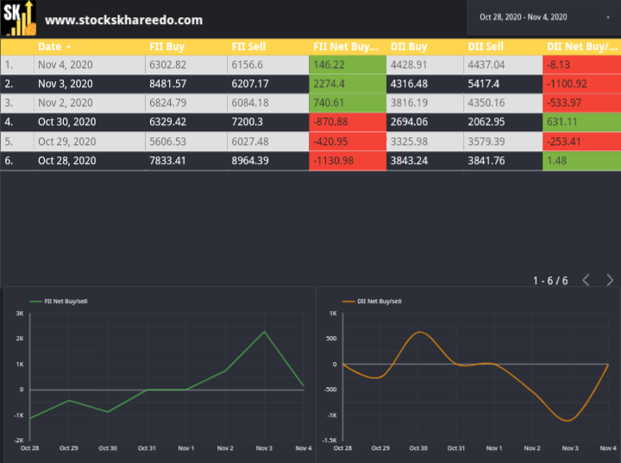Open the Oct 28 - Nov 4 date range dropdown
The image size is (621, 463).
click(544, 17)
